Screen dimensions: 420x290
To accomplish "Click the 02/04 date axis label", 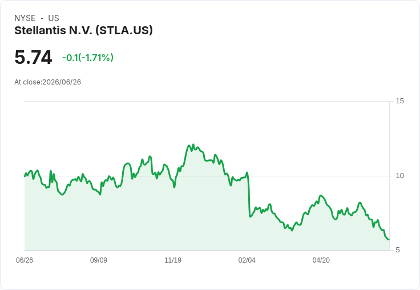I will (x=247, y=260).
